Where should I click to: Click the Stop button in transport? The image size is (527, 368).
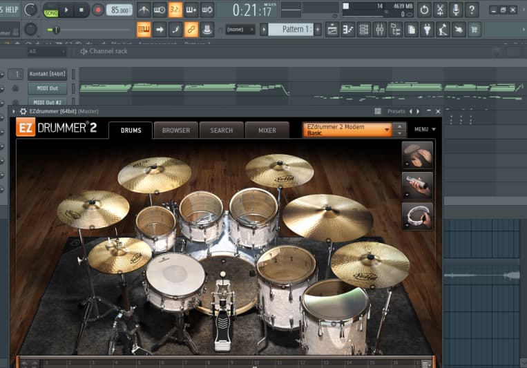pos(82,10)
